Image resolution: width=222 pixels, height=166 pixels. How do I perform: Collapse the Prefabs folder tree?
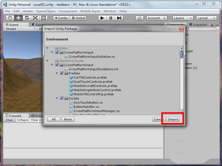[x=57, y=73]
